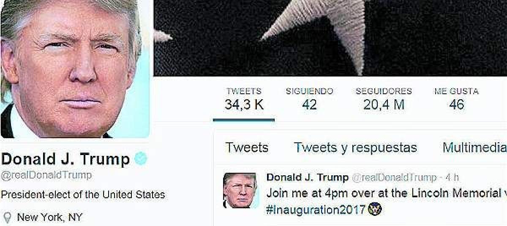This screenshot has height=226, width=507.
Task: Open the SEGUIDORES 20,4 M list
Action: [384, 100]
